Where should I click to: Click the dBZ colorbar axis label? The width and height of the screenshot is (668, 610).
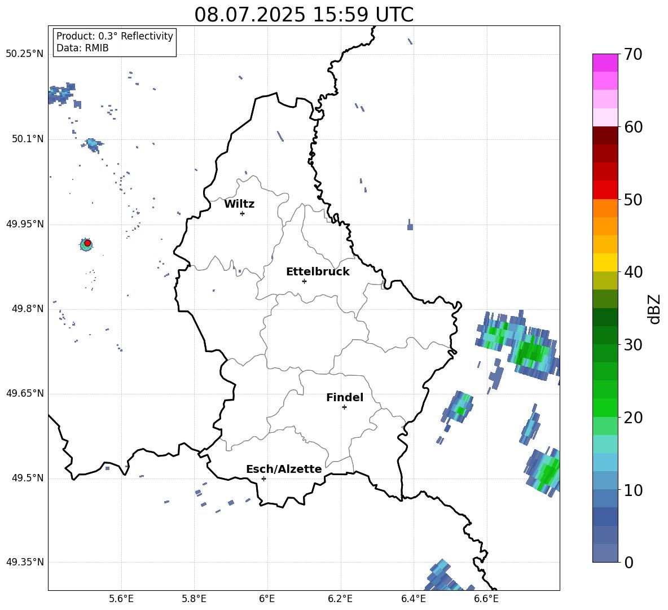(x=654, y=309)
